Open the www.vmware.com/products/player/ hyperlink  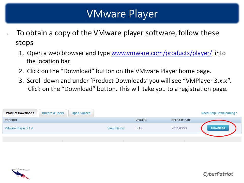tap(162, 53)
